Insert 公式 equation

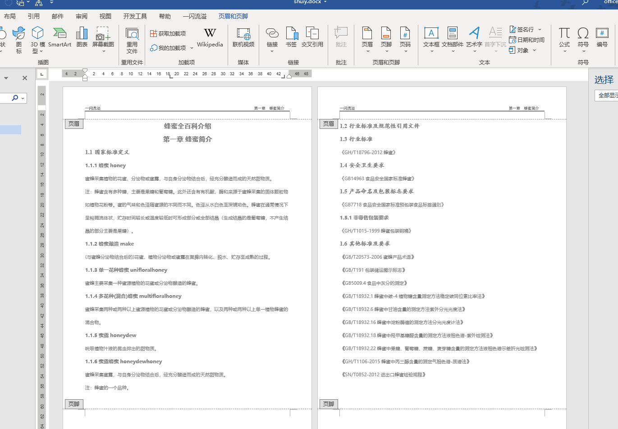pyautogui.click(x=564, y=40)
